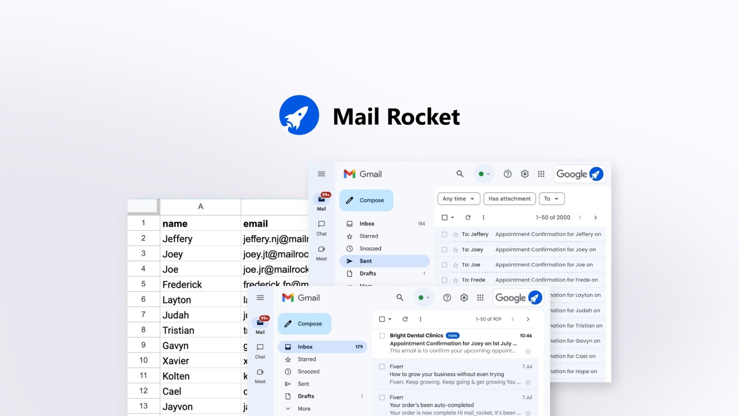Click the search icon in the back Gmail window
This screenshot has width=739, height=416.
(x=460, y=173)
